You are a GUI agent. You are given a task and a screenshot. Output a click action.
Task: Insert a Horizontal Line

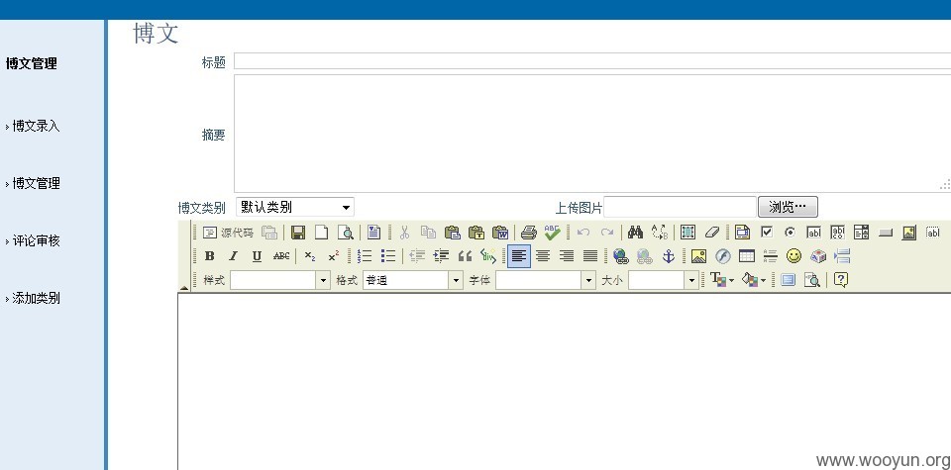771,256
